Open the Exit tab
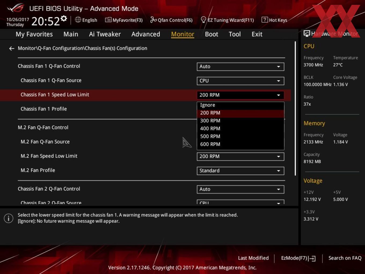 click(257, 34)
